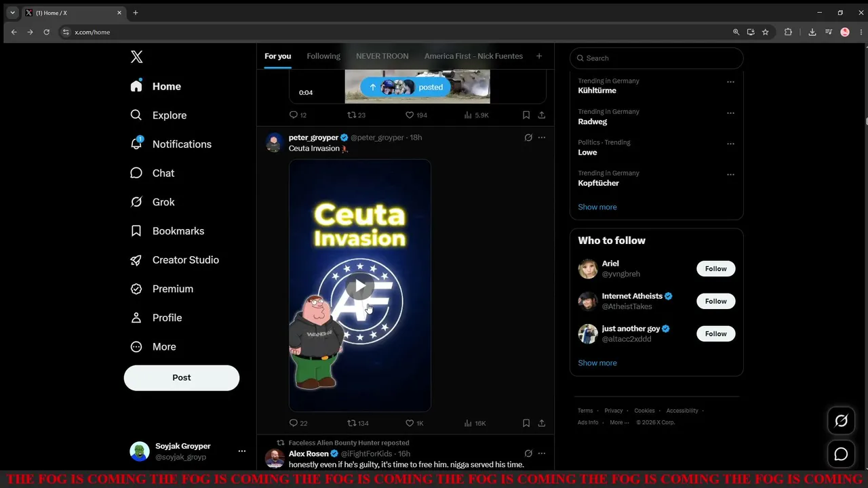Open the Privacy footer link
Image resolution: width=868 pixels, height=488 pixels.
pyautogui.click(x=613, y=411)
